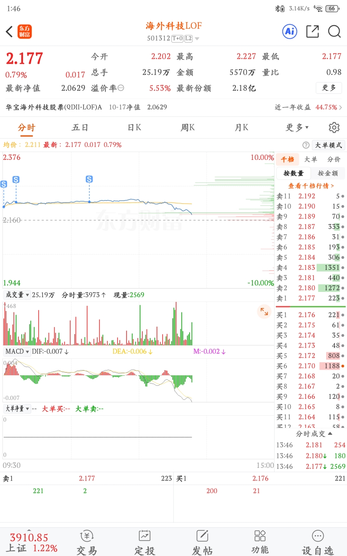Tap the 13:46 2.181 254 trade row

coord(311,445)
